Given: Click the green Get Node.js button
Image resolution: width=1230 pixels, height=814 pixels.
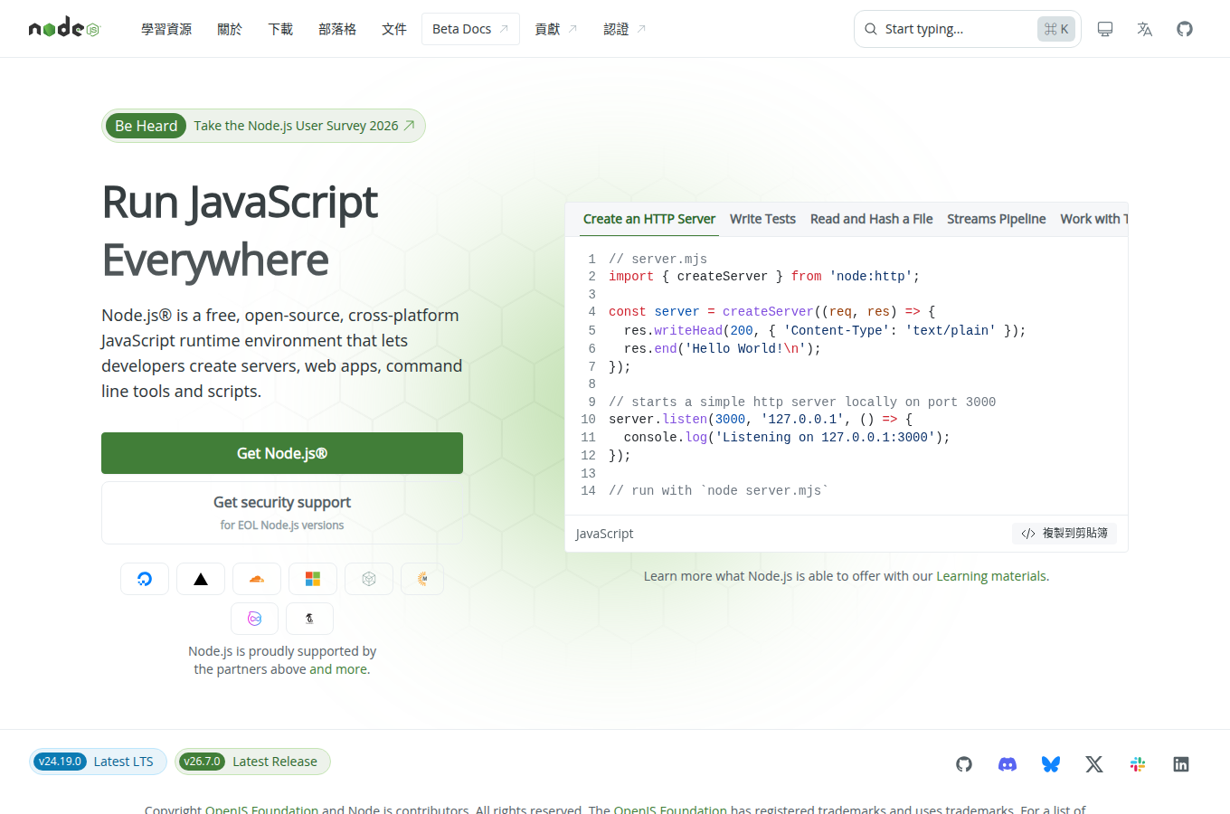Looking at the screenshot, I should click(x=282, y=453).
